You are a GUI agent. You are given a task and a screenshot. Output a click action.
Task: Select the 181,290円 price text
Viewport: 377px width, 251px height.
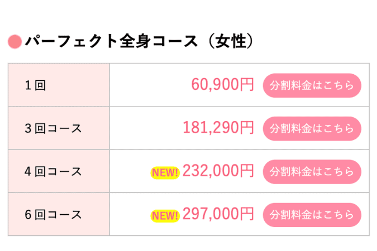(x=218, y=128)
